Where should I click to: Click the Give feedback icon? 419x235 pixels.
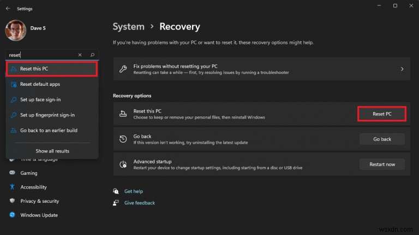[116, 203]
